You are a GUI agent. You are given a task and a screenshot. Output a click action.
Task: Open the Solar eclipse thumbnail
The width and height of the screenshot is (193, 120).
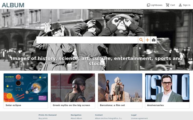tap(26, 88)
